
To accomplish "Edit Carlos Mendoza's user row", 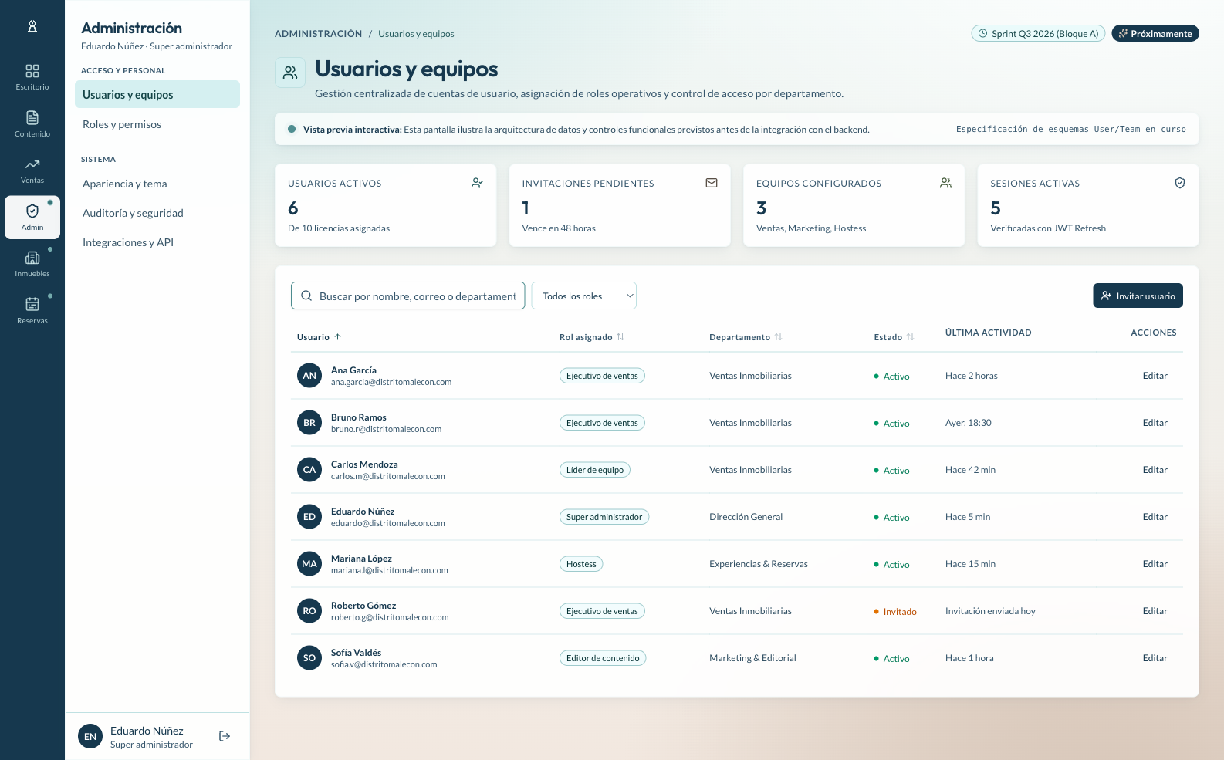I will [x=1155, y=470].
